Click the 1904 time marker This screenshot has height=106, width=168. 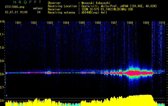coord(66,23)
